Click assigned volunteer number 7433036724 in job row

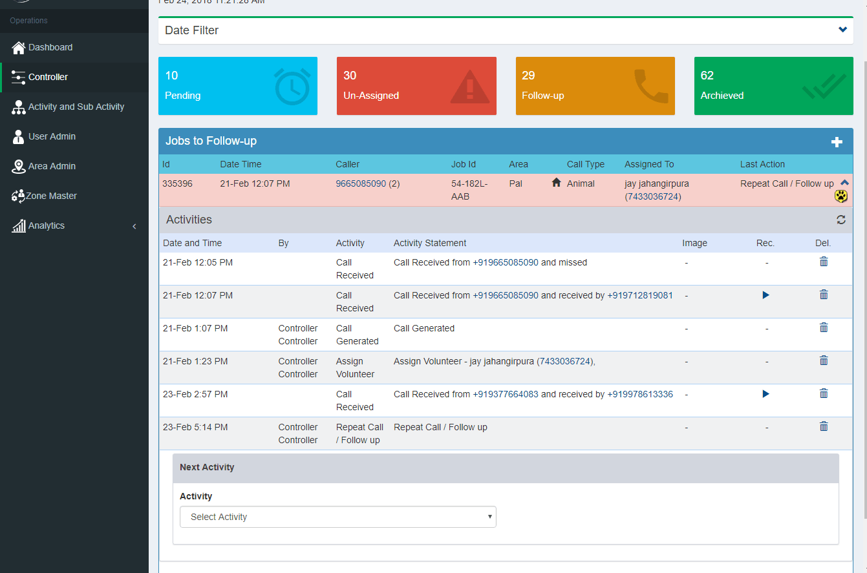[653, 196]
